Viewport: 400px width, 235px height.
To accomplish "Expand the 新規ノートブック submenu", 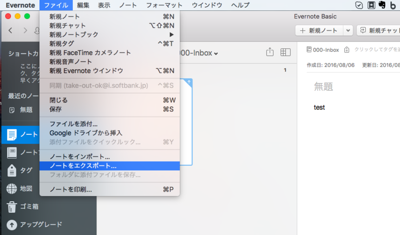I will pyautogui.click(x=110, y=34).
